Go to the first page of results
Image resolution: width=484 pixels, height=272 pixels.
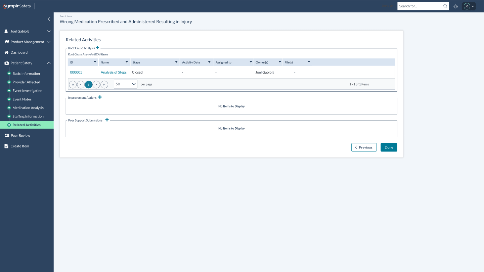pyautogui.click(x=73, y=85)
